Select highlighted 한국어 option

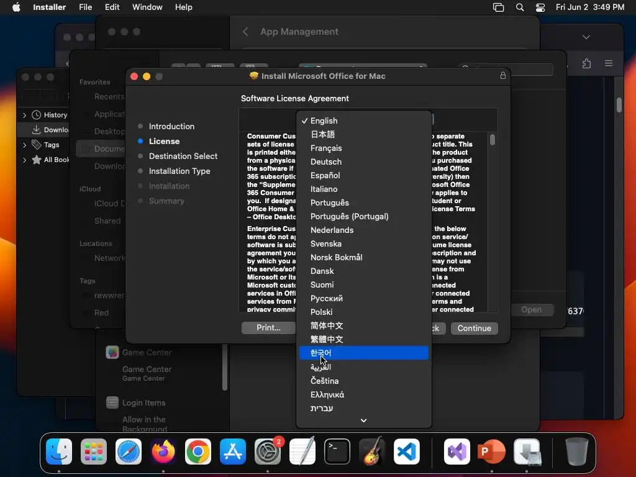(363, 353)
